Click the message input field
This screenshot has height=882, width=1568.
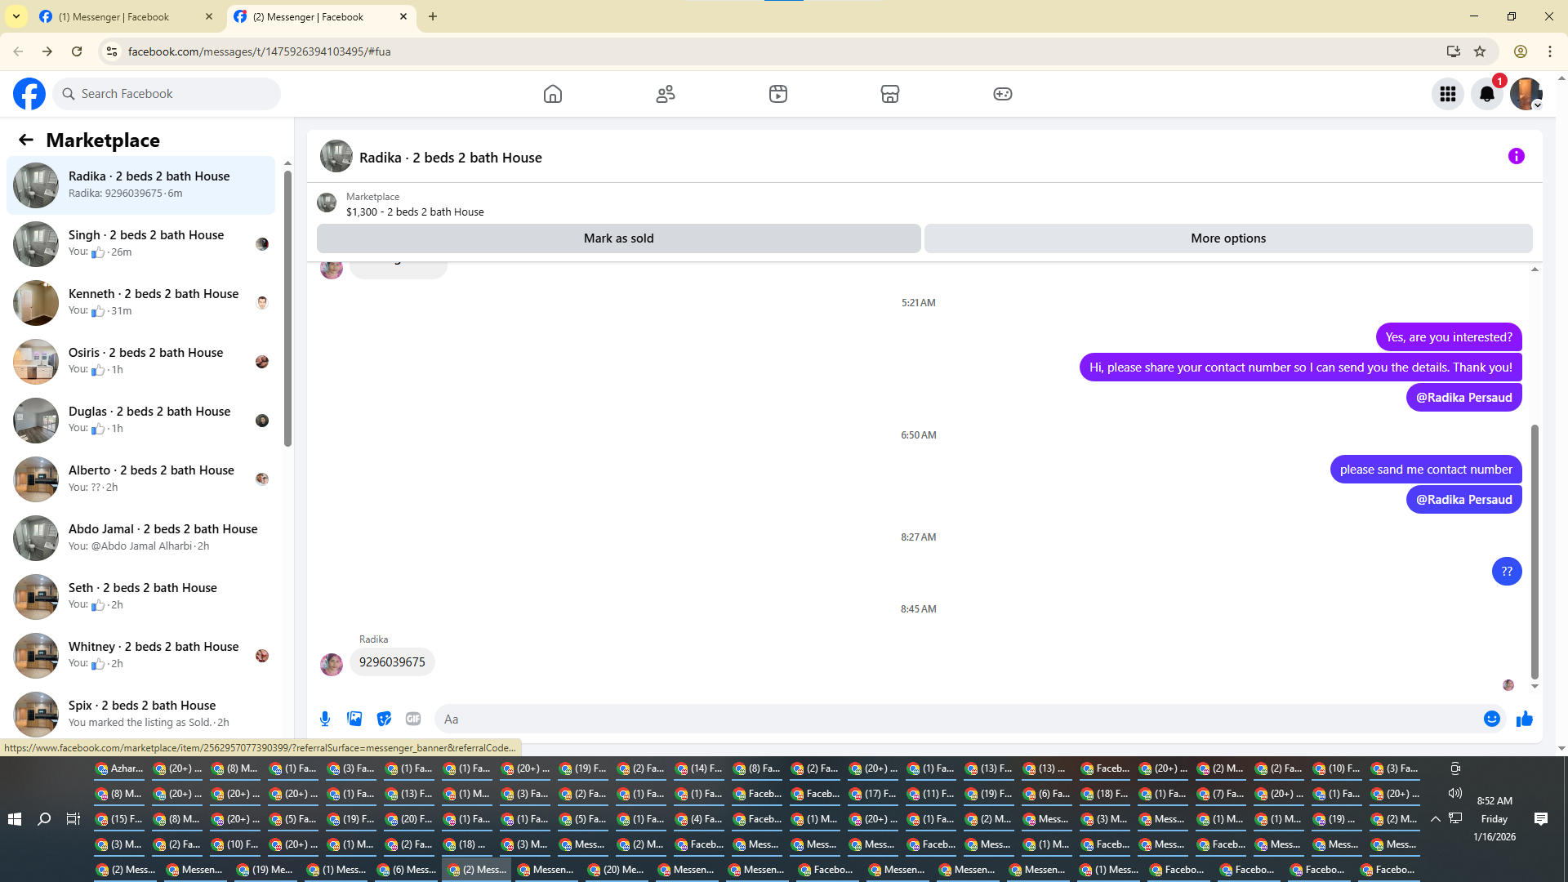[x=955, y=719]
